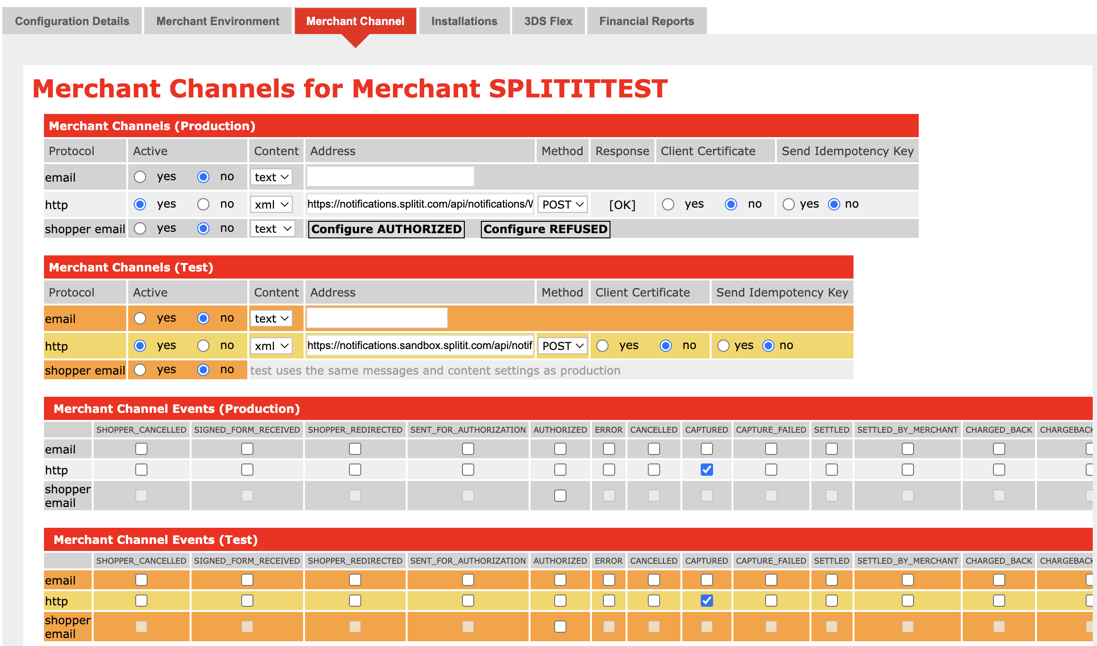Check test http SHOPPER_REDIRECTED event
Image resolution: width=1097 pixels, height=646 pixels.
[x=355, y=601]
